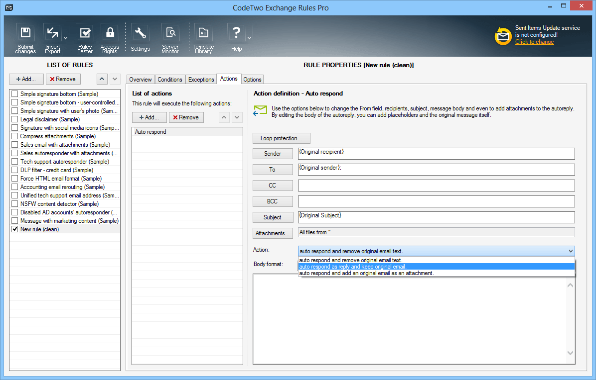Click the empty CC input field
The width and height of the screenshot is (596, 380).
(x=437, y=186)
